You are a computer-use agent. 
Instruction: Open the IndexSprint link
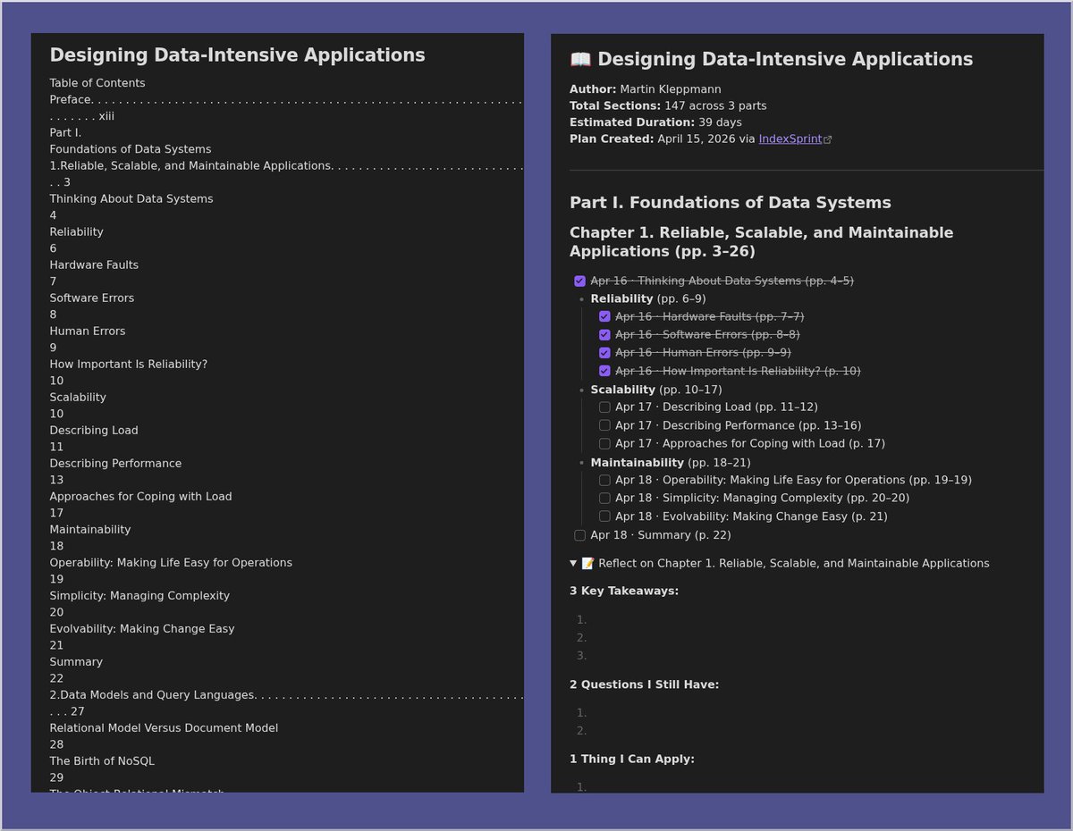(790, 138)
